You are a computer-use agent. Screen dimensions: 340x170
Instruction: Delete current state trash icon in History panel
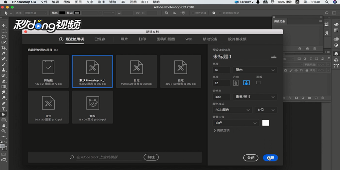click(x=314, y=49)
